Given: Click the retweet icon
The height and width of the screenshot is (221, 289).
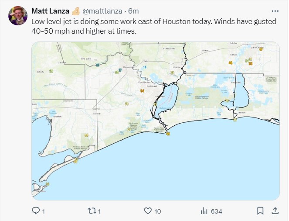Looking at the screenshot, I should [x=92, y=211].
